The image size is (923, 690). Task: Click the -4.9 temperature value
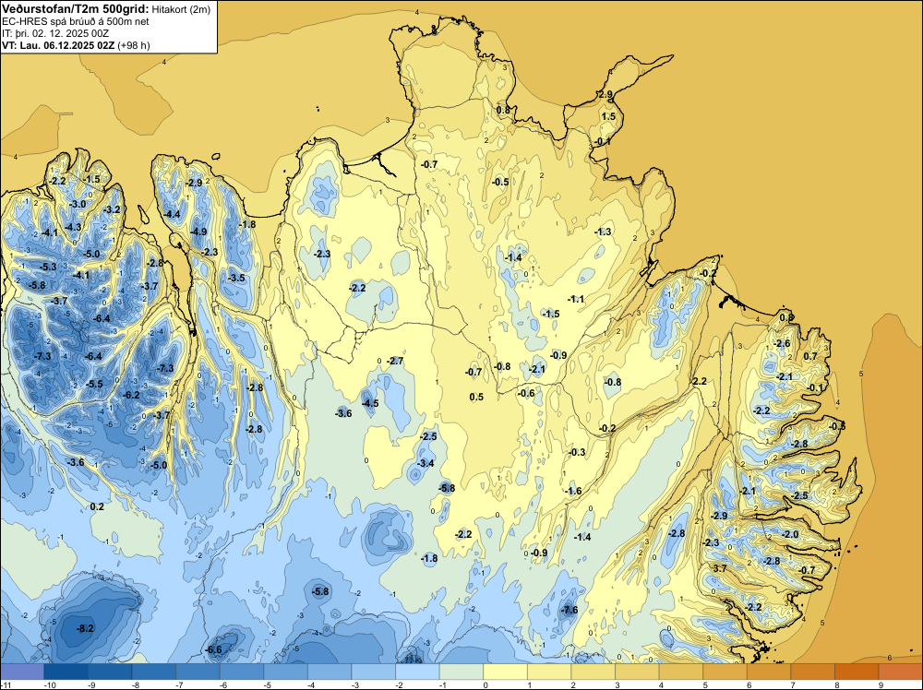199,232
